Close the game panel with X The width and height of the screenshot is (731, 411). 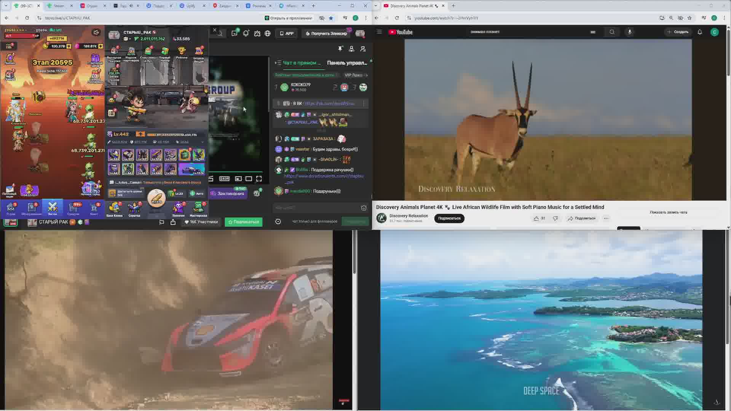point(214,30)
